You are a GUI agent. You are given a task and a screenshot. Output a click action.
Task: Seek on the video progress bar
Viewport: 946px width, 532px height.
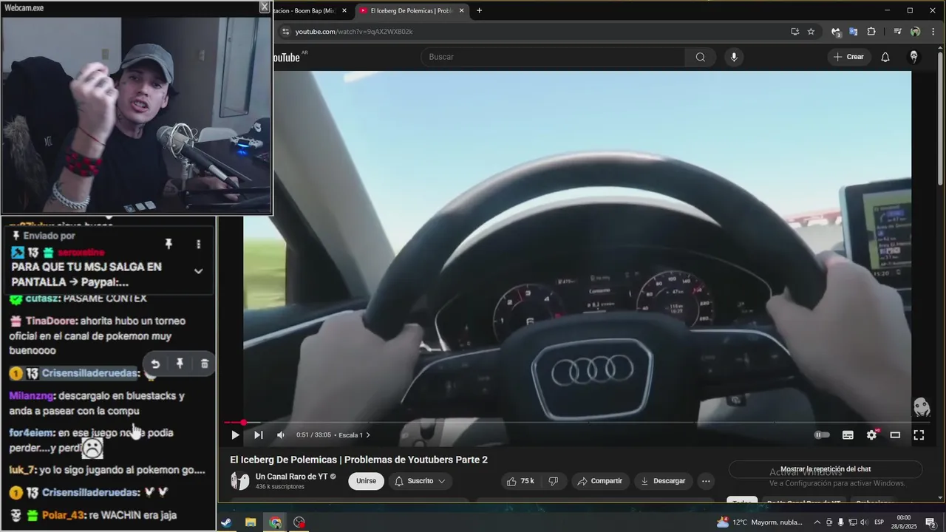(x=576, y=423)
